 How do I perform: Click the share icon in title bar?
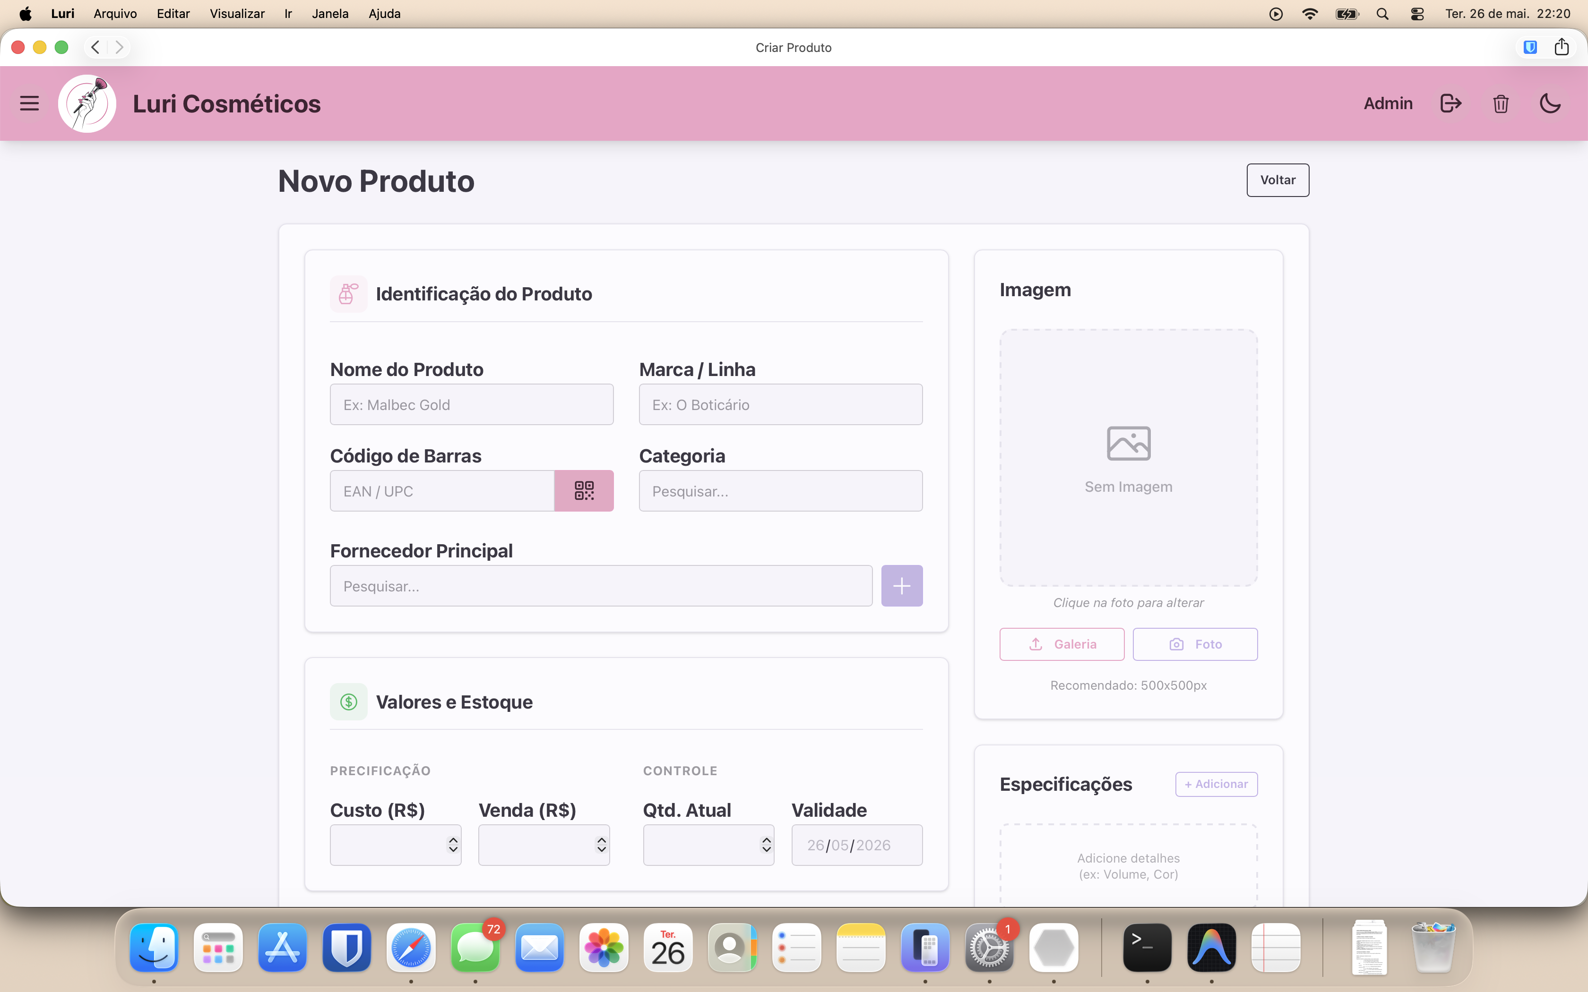pyautogui.click(x=1562, y=47)
